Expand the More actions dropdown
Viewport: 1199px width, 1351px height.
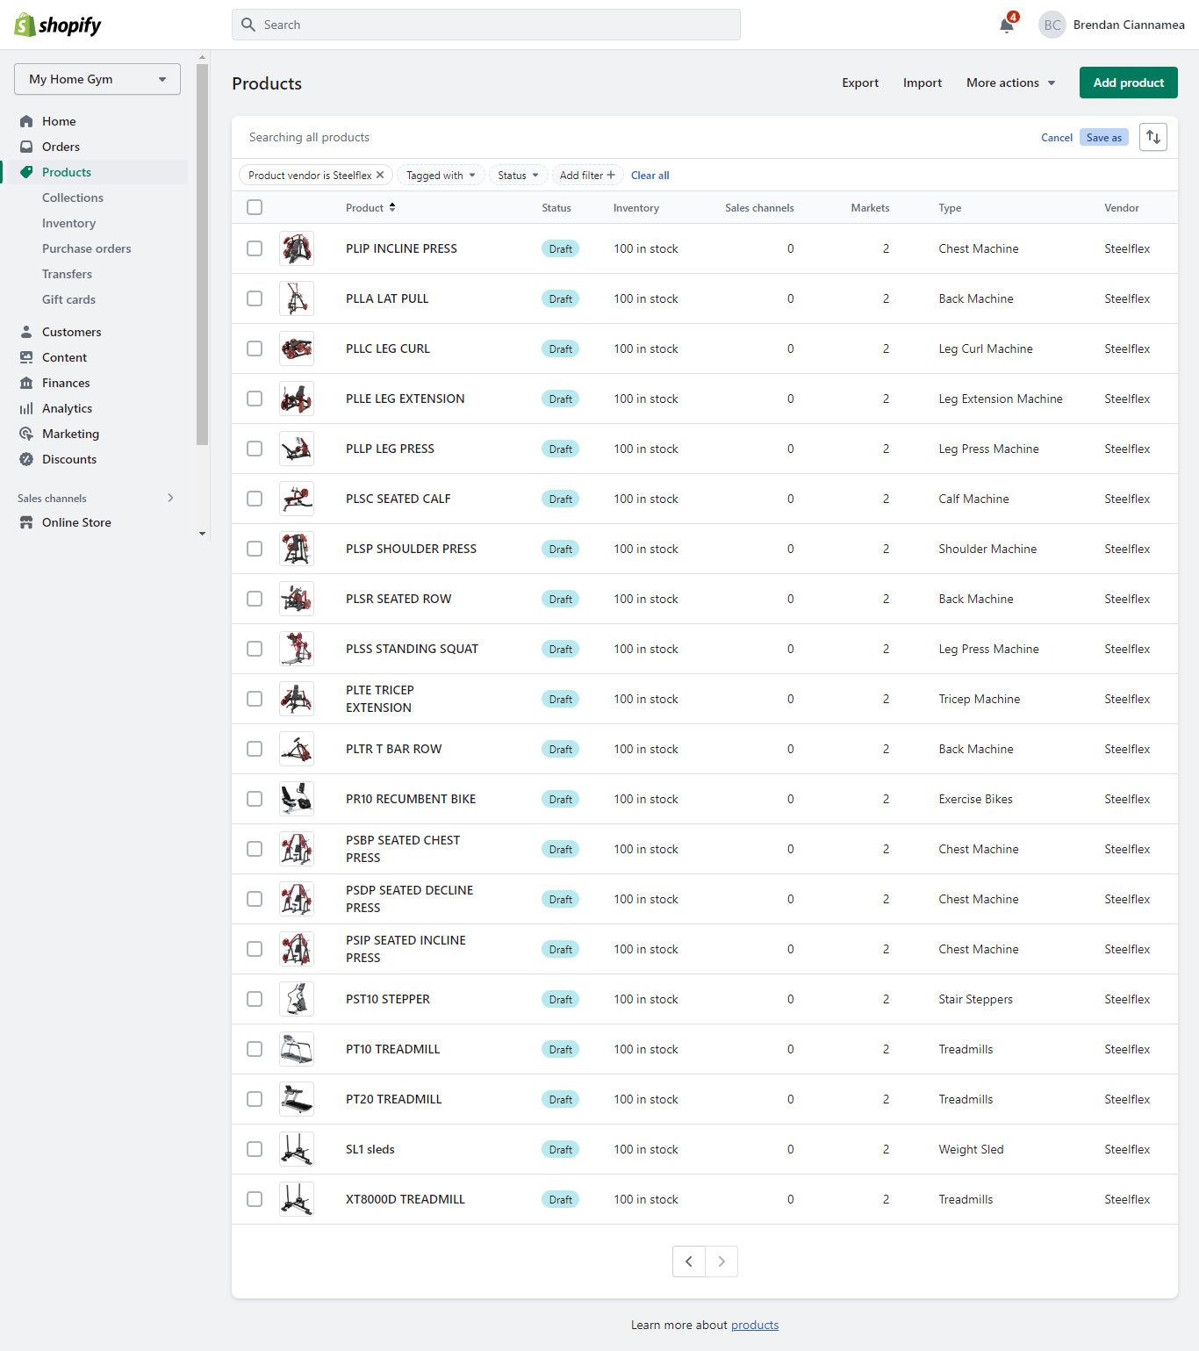[x=1010, y=83]
